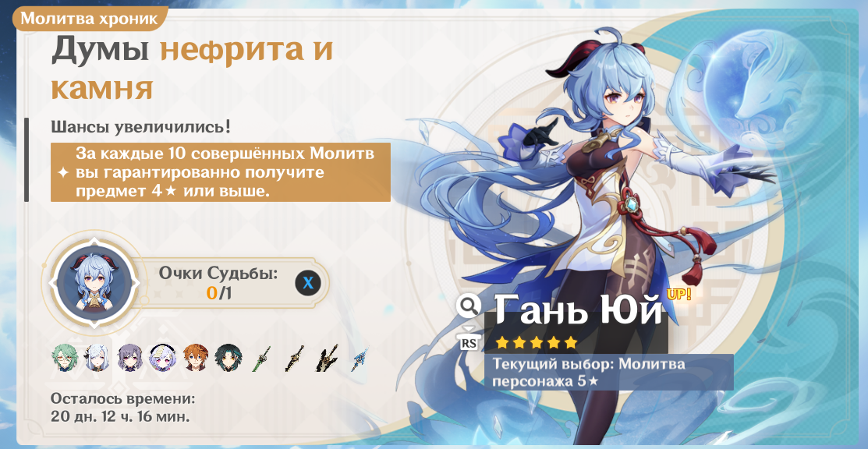
Task: Click the blue X button near Очки Судьбы
Action: [x=308, y=284]
